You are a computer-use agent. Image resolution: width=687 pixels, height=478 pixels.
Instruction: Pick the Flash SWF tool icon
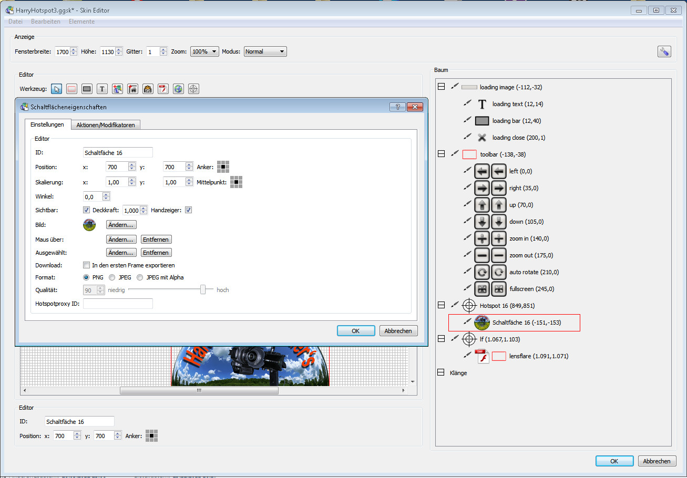[163, 89]
